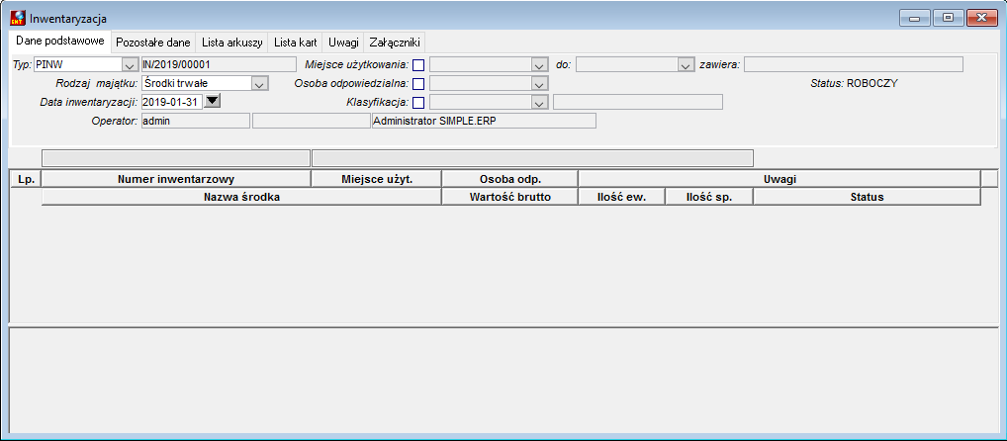Click the Status column header

tap(867, 197)
